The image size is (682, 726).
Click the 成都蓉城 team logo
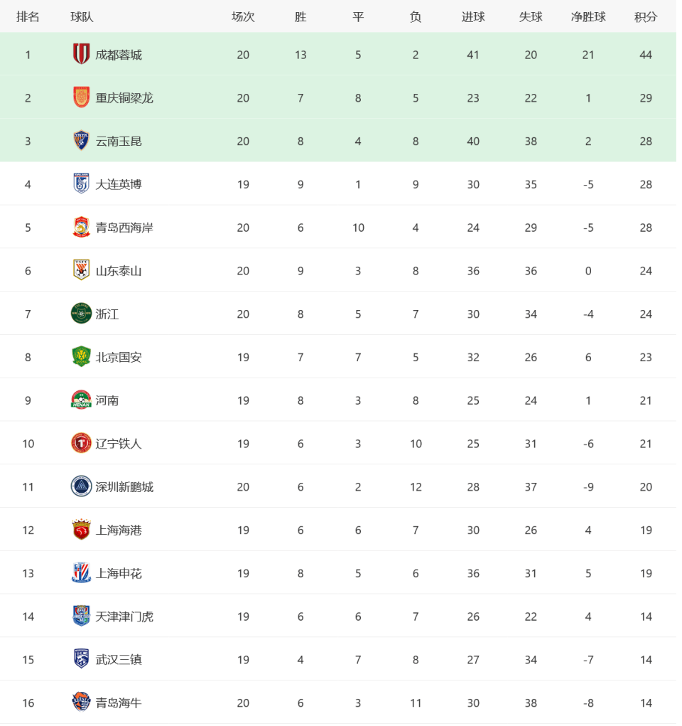pyautogui.click(x=81, y=54)
